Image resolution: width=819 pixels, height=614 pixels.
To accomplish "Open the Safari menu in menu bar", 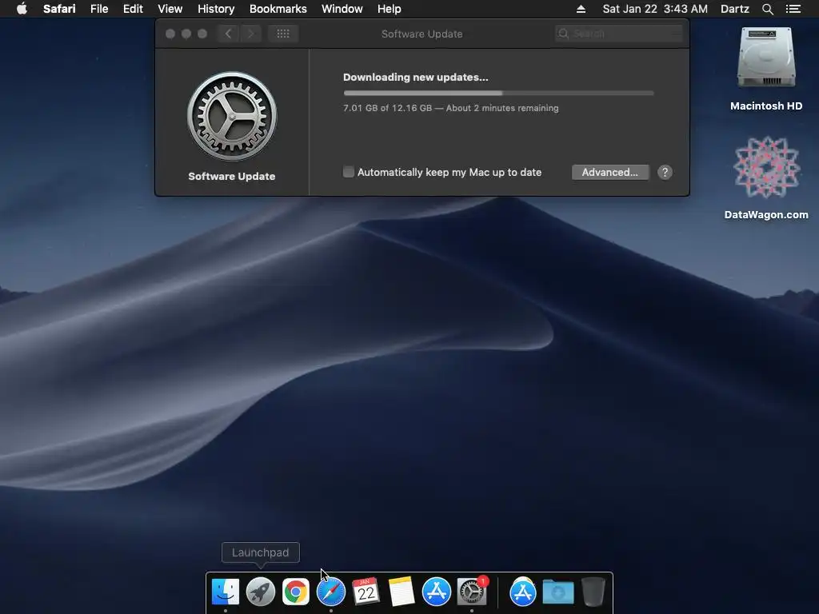I will pyautogui.click(x=59, y=9).
